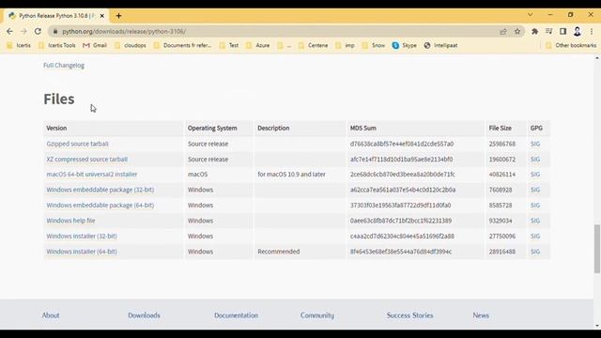Share this page via address bar icon
601x338 pixels.
pyautogui.click(x=503, y=32)
